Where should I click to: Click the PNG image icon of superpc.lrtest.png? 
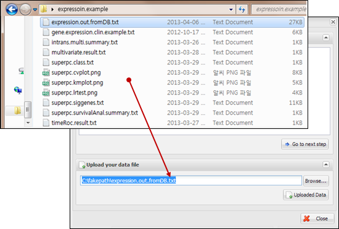coord(46,93)
